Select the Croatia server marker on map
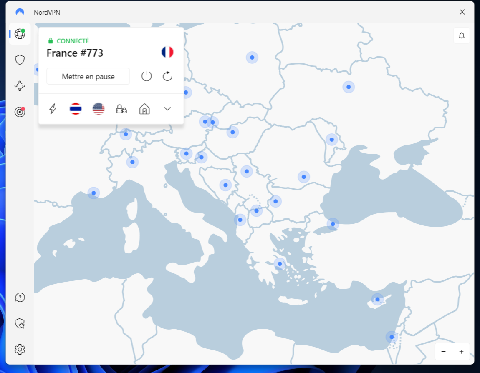 pyautogui.click(x=202, y=158)
